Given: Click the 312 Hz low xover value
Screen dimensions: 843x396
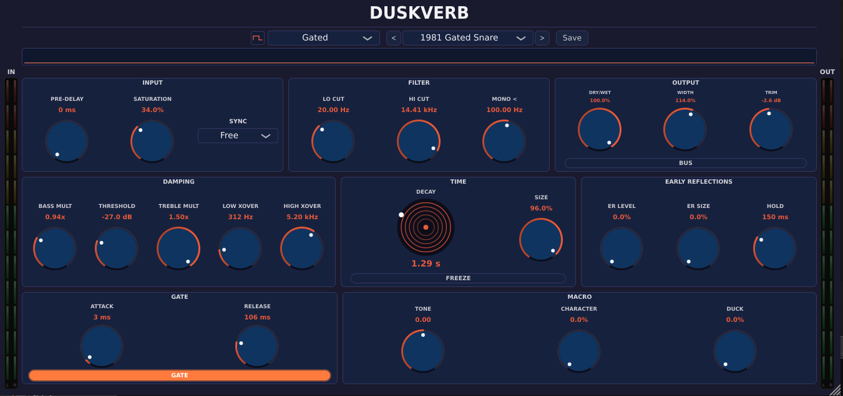Looking at the screenshot, I should [x=240, y=217].
